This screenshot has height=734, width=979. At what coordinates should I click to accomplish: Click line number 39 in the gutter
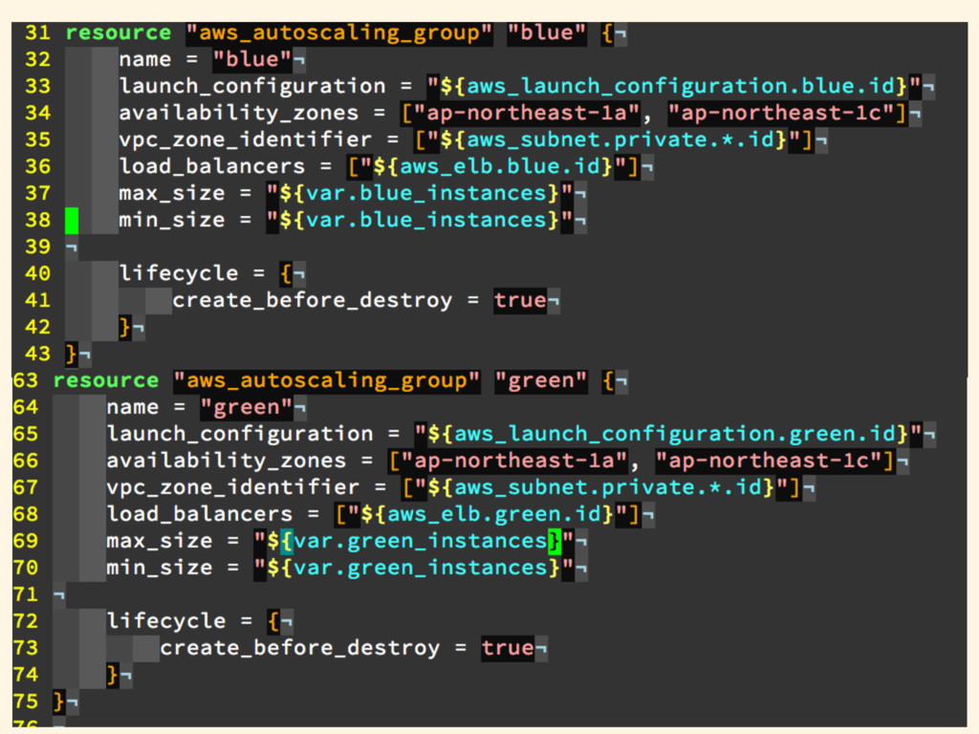click(x=37, y=247)
